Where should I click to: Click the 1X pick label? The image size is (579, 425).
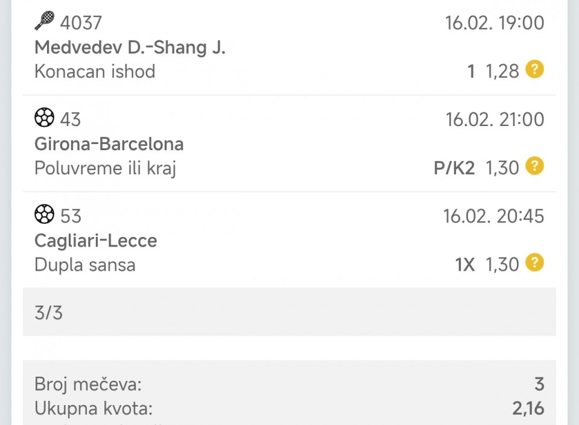pyautogui.click(x=465, y=265)
